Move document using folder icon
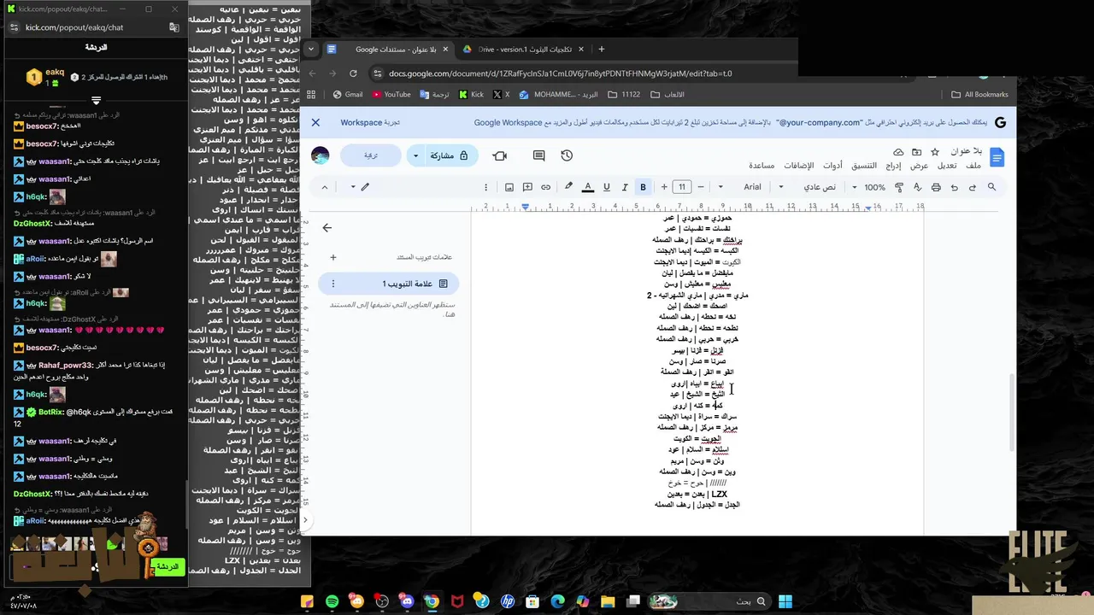 [916, 152]
